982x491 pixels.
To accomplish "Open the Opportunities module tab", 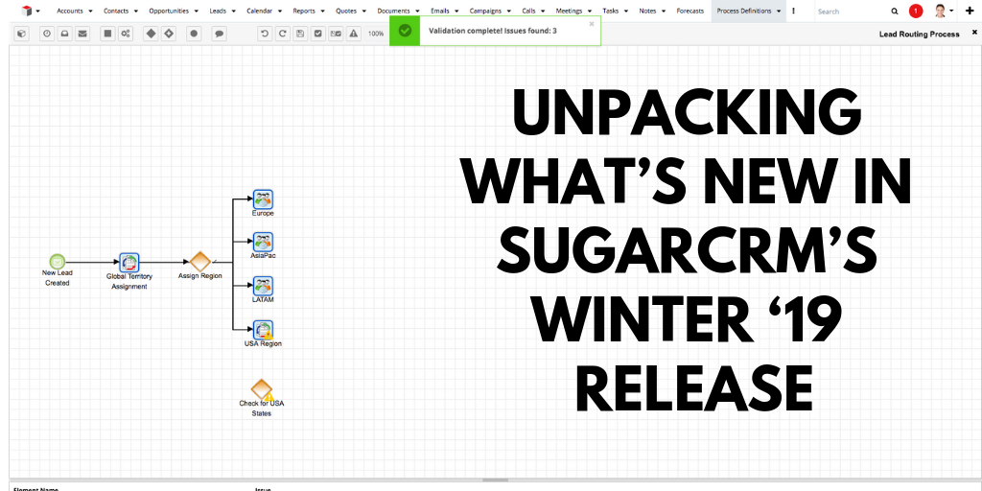I will [x=169, y=11].
